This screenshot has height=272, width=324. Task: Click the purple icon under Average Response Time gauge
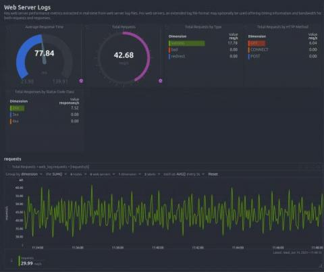tap(82, 81)
